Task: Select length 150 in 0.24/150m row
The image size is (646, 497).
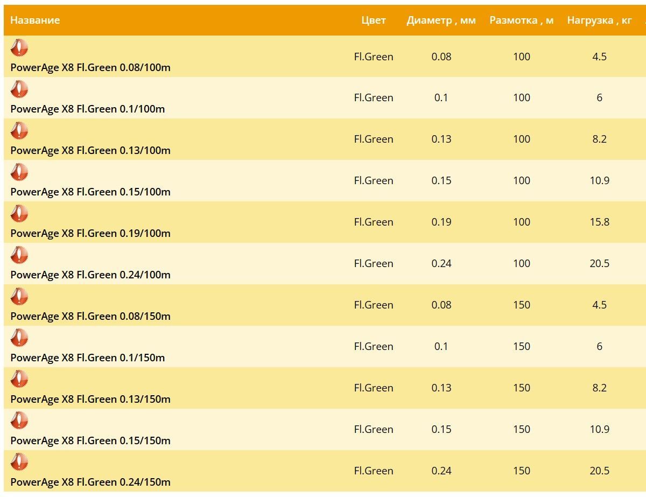Action: 522,471
